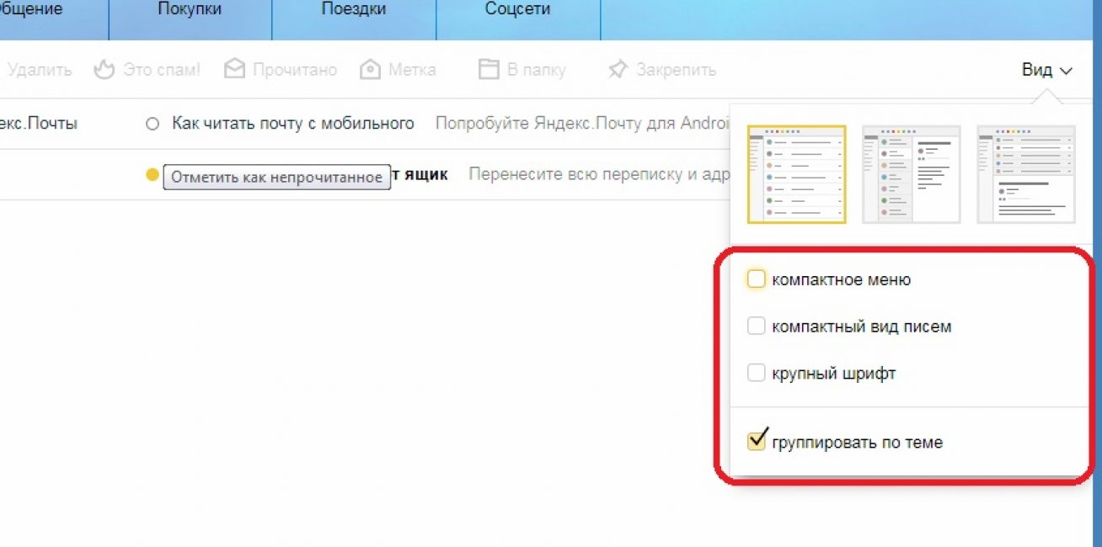Click the spam flame icon
This screenshot has height=547, width=1102.
pyautogui.click(x=104, y=69)
